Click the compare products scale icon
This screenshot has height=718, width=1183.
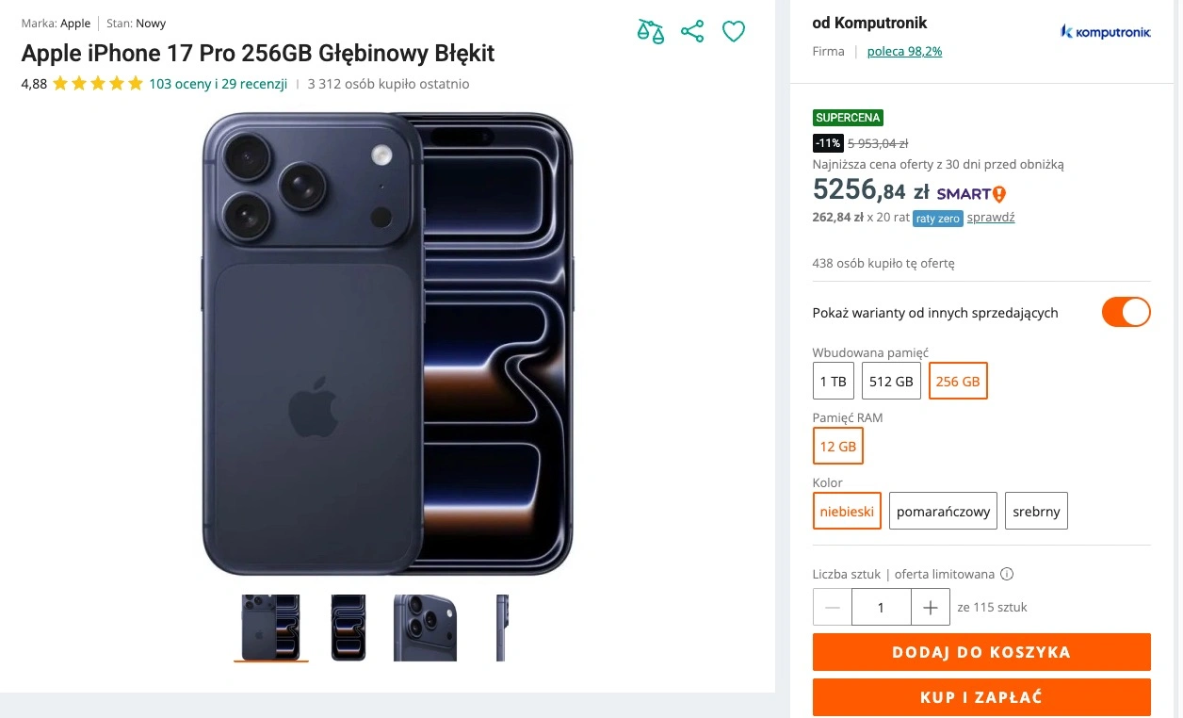pyautogui.click(x=651, y=31)
